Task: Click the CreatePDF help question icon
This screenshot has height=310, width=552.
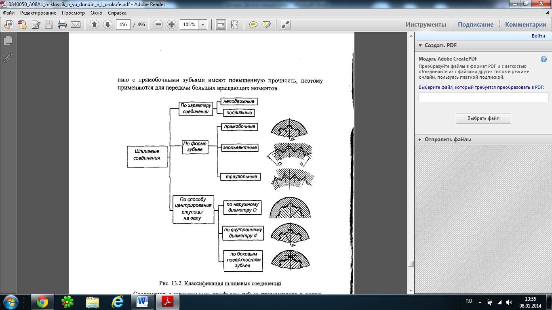Action: pos(544,59)
